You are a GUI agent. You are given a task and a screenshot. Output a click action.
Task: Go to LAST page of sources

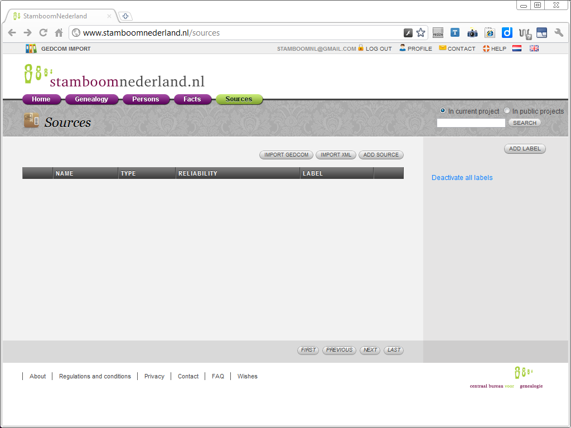394,350
